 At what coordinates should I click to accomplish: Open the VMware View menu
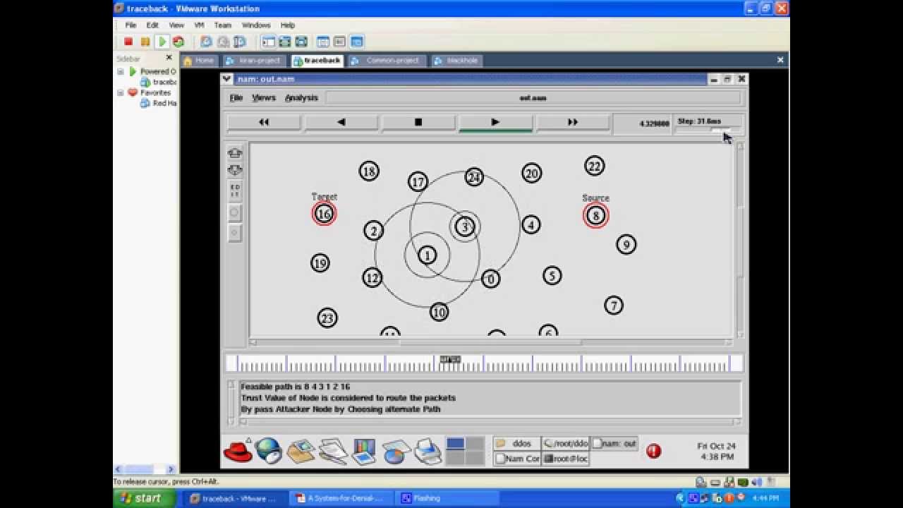coord(176,25)
